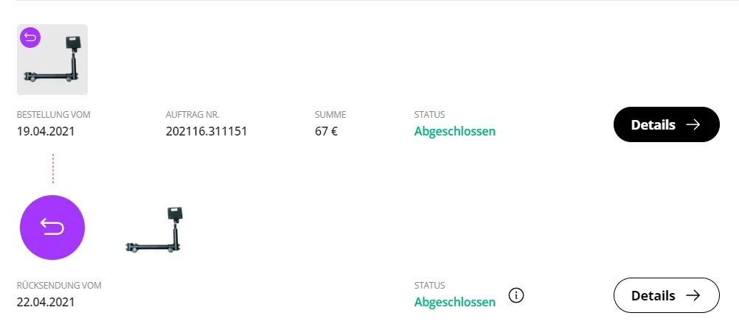Click the large purple return circle icon
739x324 pixels.
tap(52, 228)
